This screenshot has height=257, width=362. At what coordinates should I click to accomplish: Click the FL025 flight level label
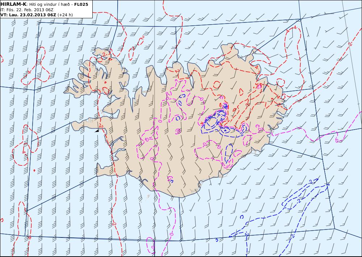click(81, 4)
